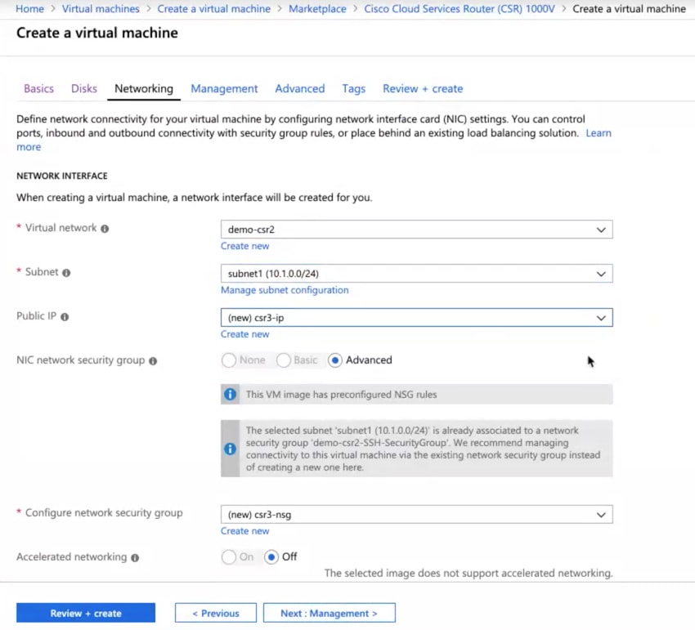Viewport: 695px width, 630px height.
Task: Switch to the Management tab
Action: [224, 89]
